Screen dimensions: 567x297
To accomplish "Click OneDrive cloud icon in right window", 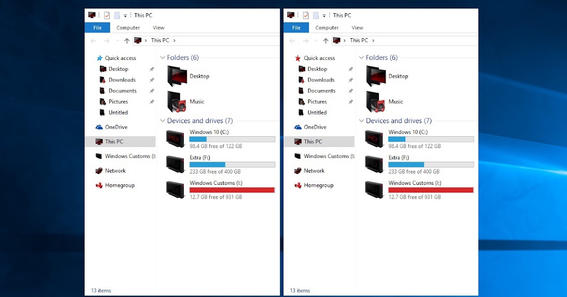I will point(298,127).
